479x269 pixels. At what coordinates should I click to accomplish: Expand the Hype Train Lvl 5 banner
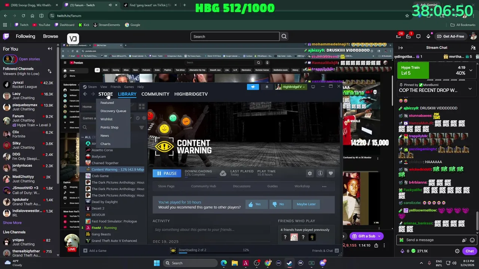click(x=471, y=70)
